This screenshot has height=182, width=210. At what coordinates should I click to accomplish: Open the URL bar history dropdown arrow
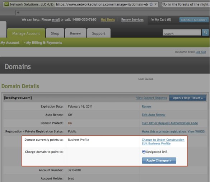click(156, 4)
